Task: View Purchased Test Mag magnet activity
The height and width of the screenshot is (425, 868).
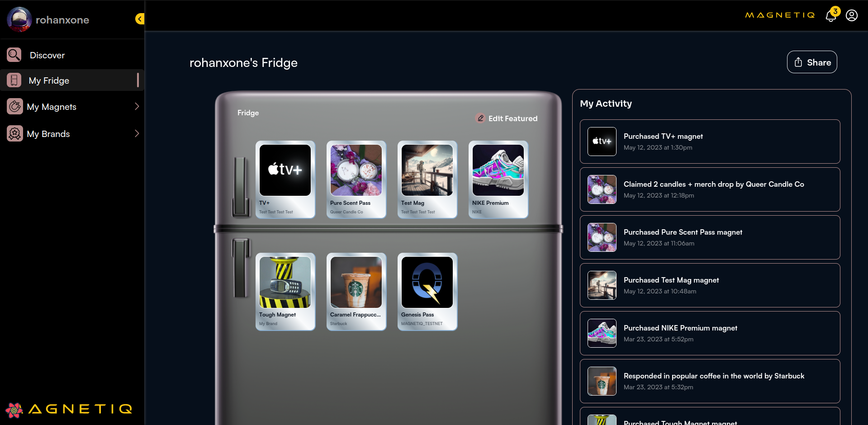Action: tap(710, 285)
